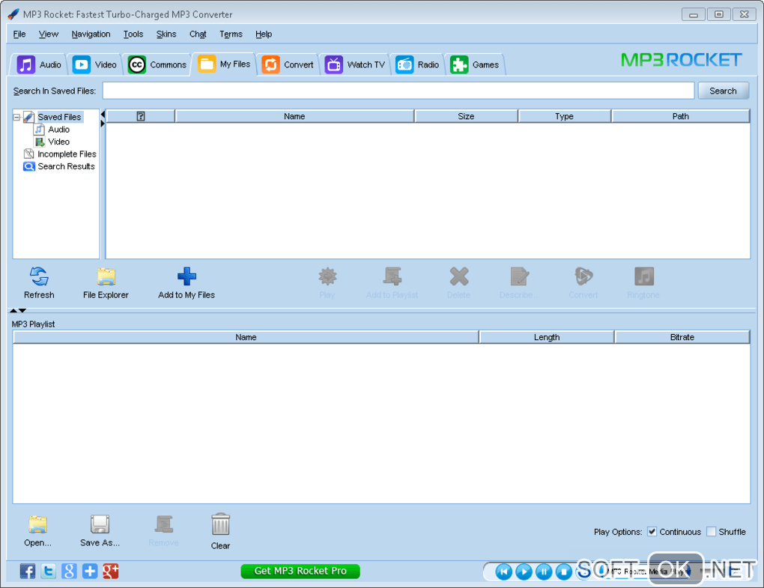The image size is (764, 588).
Task: Click the Ringtone icon
Action: (643, 276)
